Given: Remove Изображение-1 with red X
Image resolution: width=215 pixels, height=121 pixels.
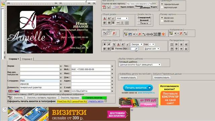Looking at the screenshot, I should [140, 34].
